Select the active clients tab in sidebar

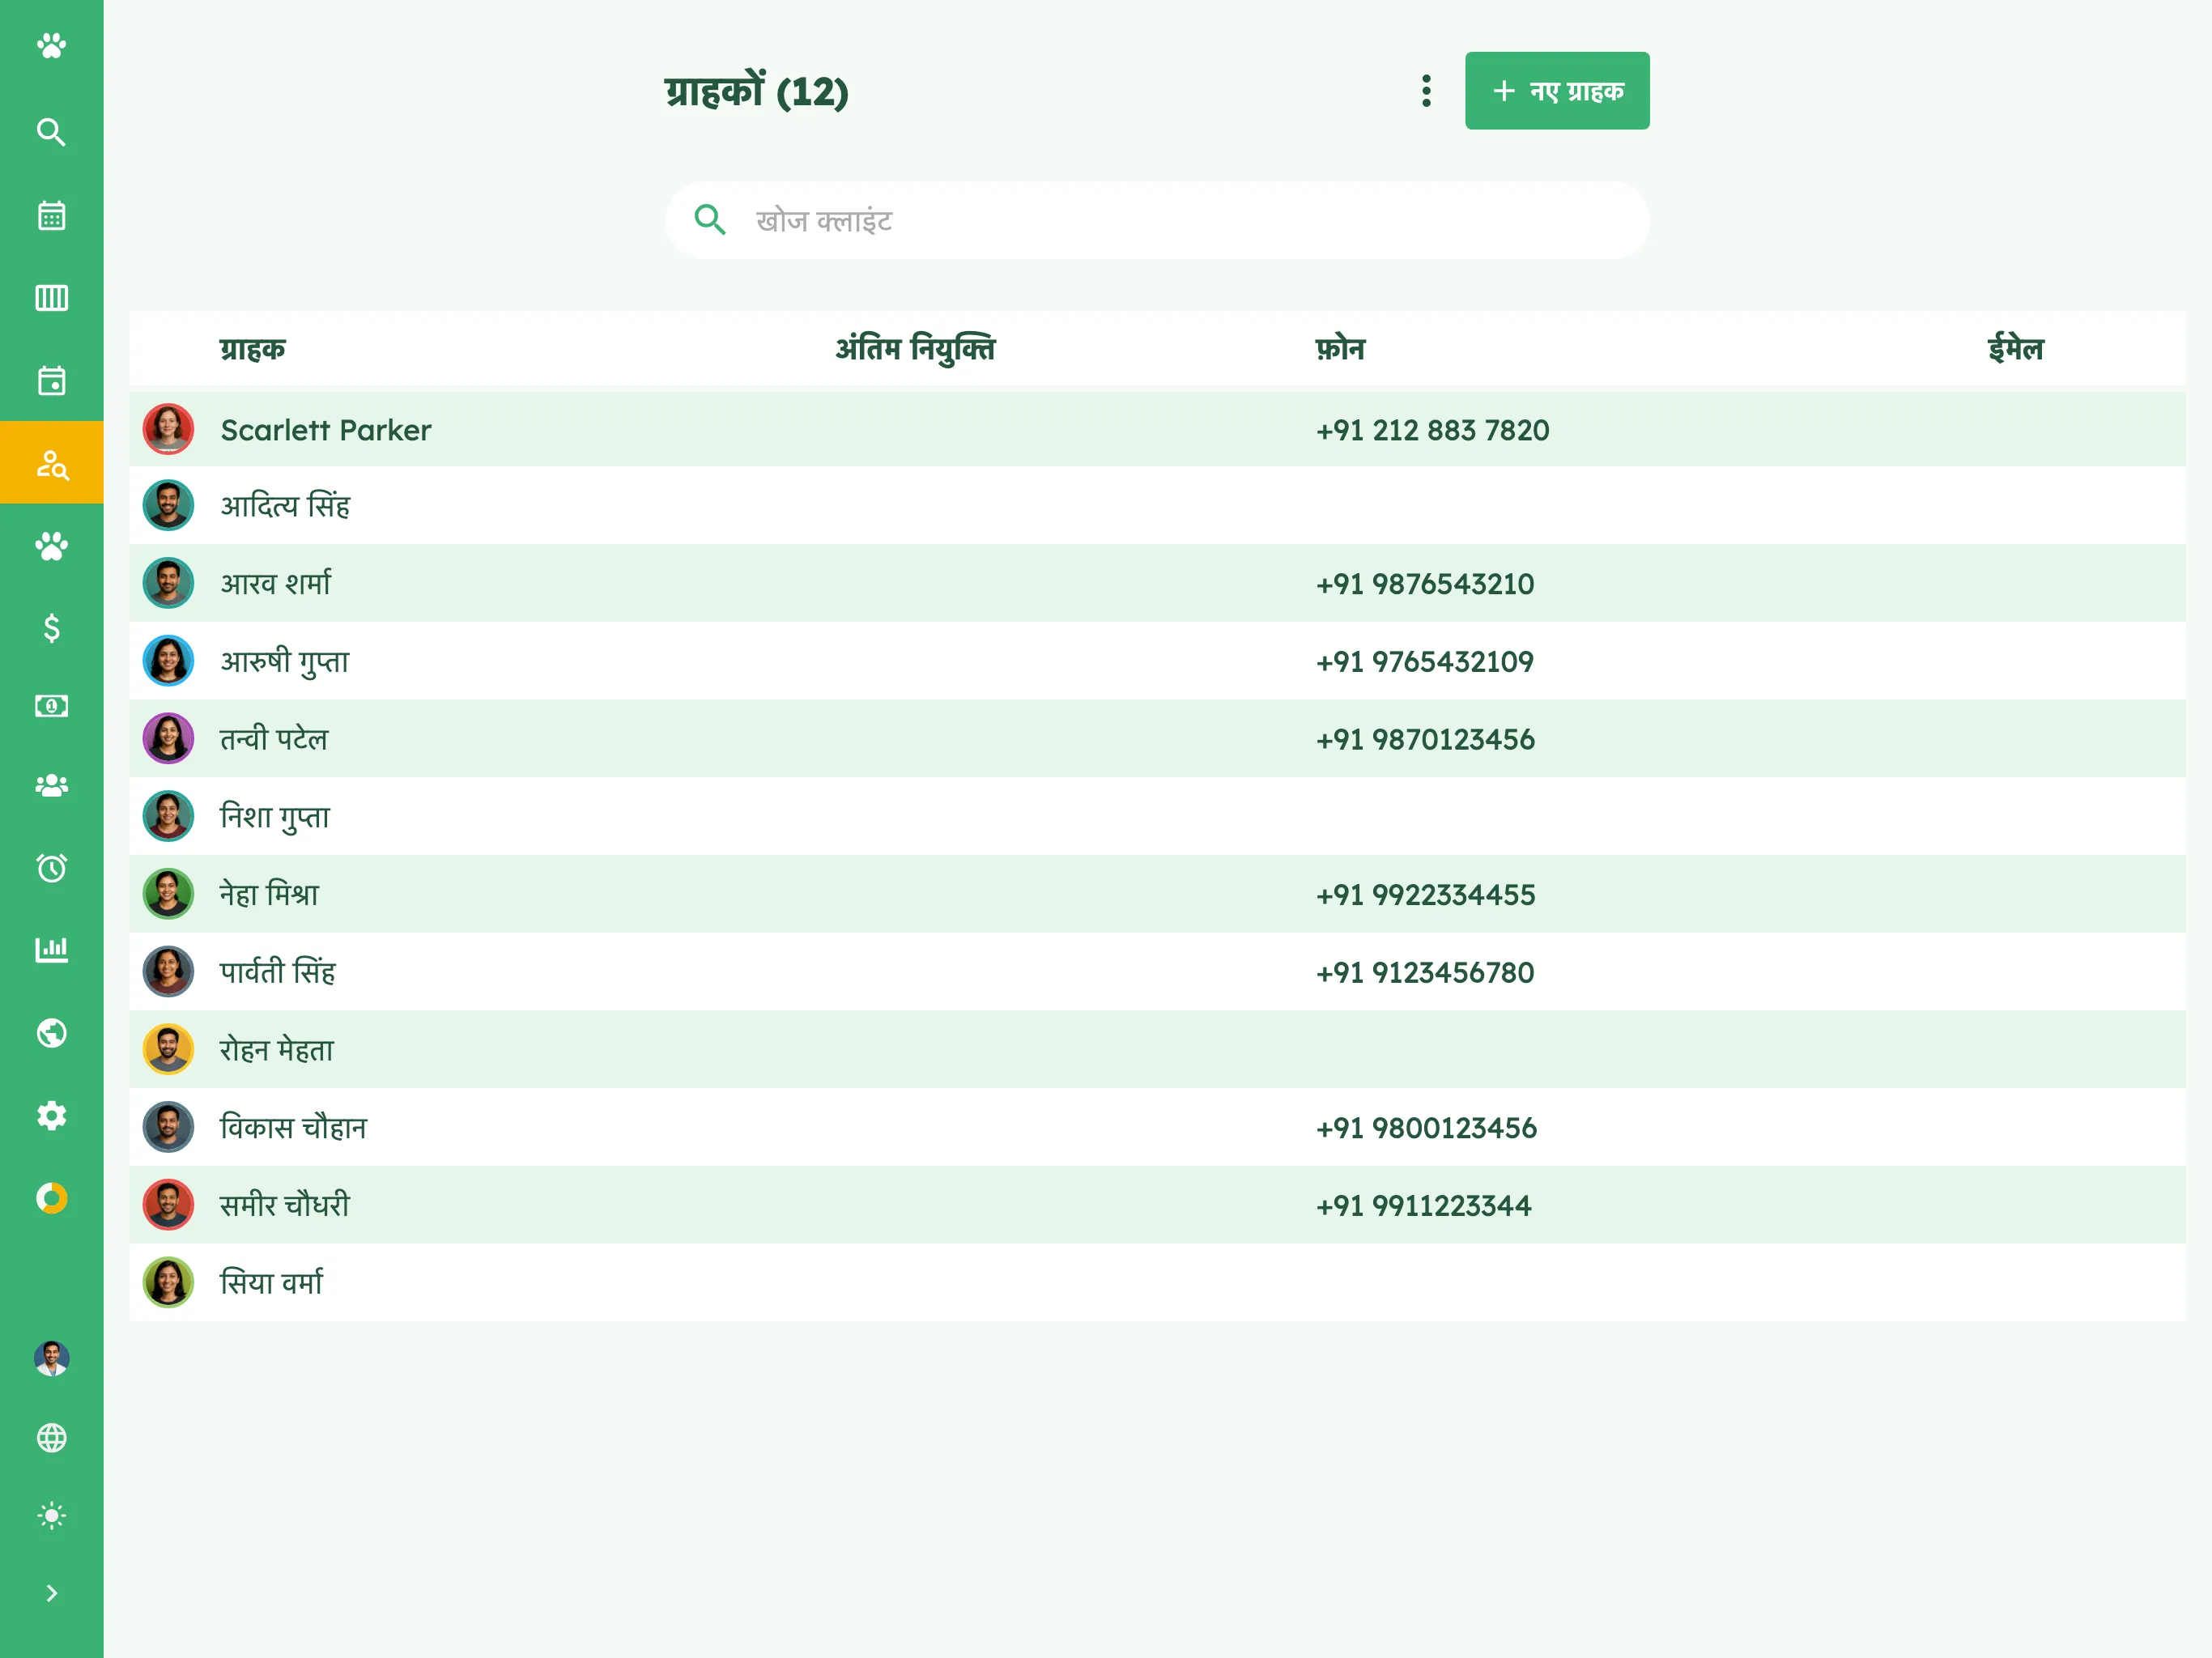click(51, 463)
